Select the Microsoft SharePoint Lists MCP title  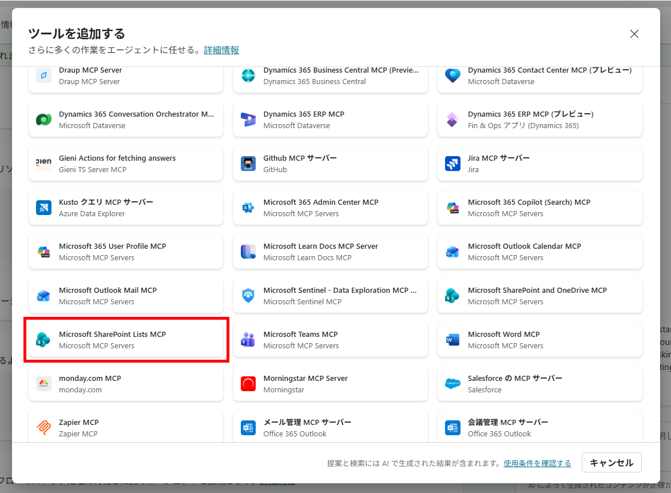click(112, 334)
